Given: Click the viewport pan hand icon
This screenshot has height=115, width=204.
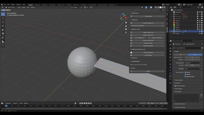Looking at the screenshot, I should [x=126, y=26].
